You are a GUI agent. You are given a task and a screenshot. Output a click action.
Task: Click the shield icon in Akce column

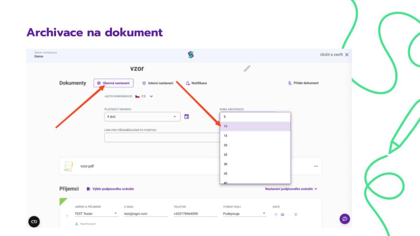click(276, 214)
